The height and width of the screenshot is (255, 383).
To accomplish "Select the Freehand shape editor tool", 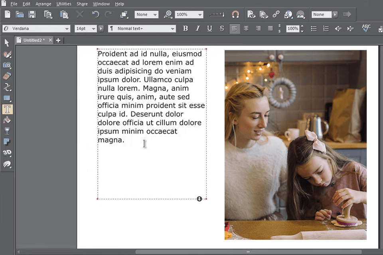I will pyautogui.click(x=7, y=87).
